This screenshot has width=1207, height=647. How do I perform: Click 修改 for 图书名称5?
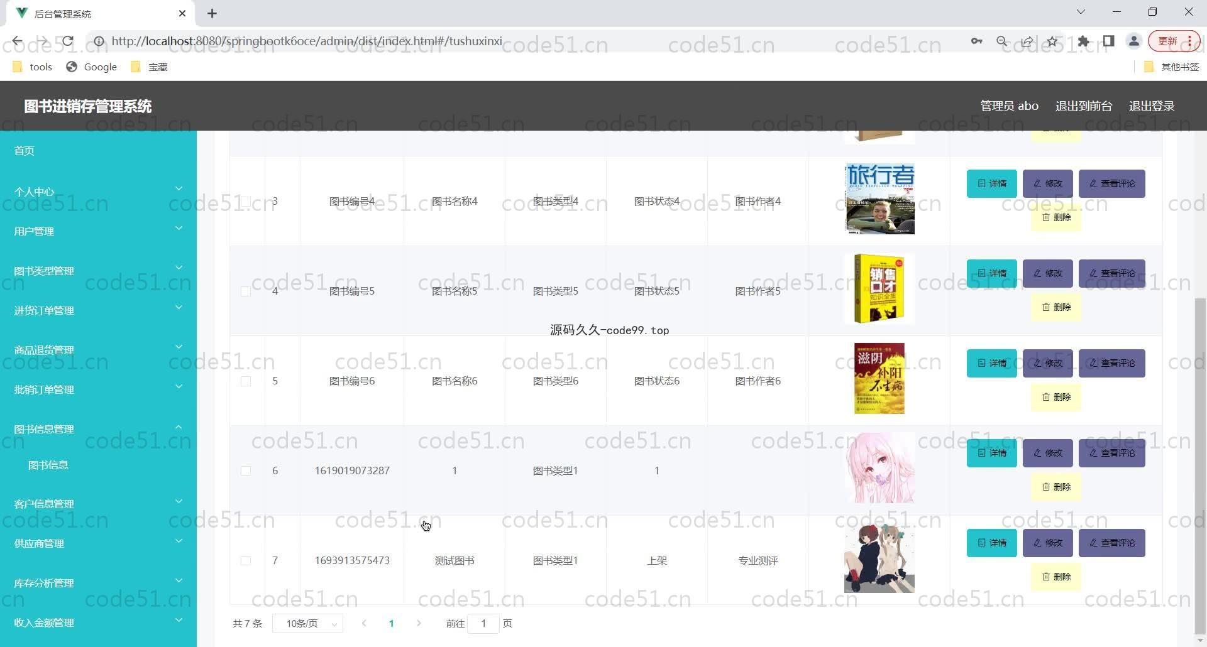1047,273
